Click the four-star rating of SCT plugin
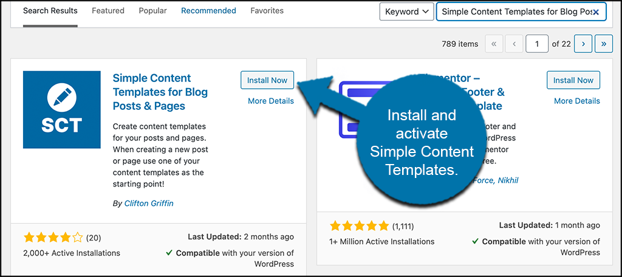Screen dimensions: 622x277 point(53,238)
